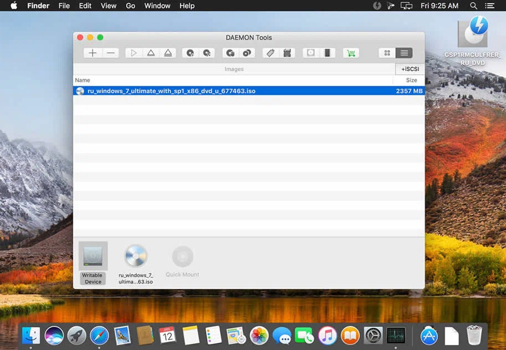Select the ru_windows_7_ultimate_with_sp1_x86 iso row
This screenshot has height=350, width=506.
[249, 91]
